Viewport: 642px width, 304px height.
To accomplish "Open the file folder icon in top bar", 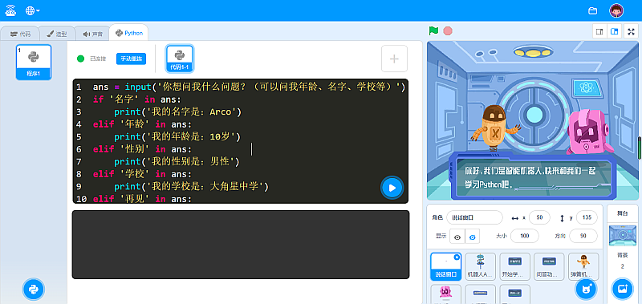I will [x=592, y=10].
